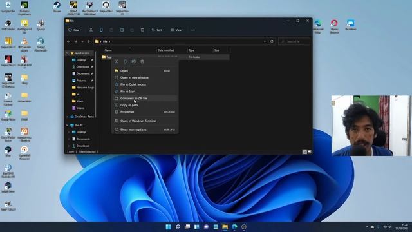Open the Chat icon on the taskbar

206,227
